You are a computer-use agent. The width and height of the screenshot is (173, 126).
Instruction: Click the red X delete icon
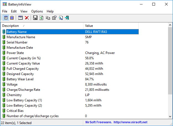27,18
